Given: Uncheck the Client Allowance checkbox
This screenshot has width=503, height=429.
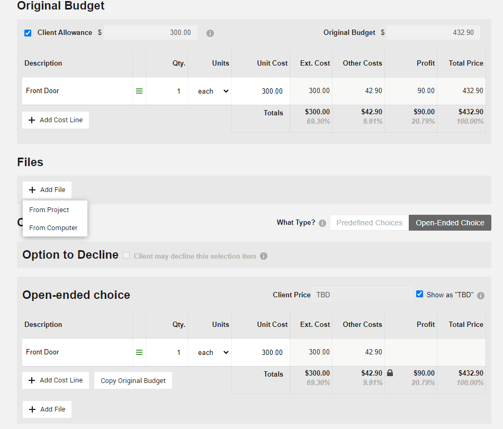Looking at the screenshot, I should click(x=28, y=33).
